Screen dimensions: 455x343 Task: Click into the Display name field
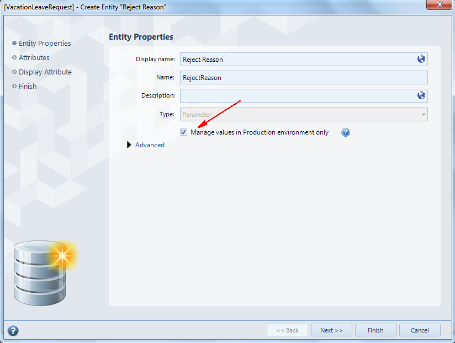(298, 59)
